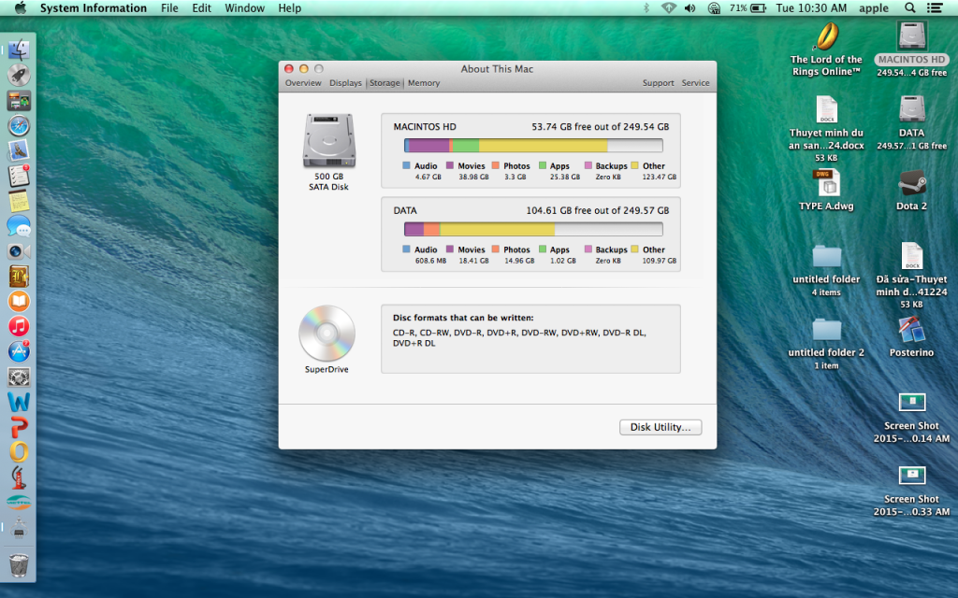Click the Bluetooth status icon
Image resolution: width=958 pixels, height=598 pixels.
pos(646,7)
